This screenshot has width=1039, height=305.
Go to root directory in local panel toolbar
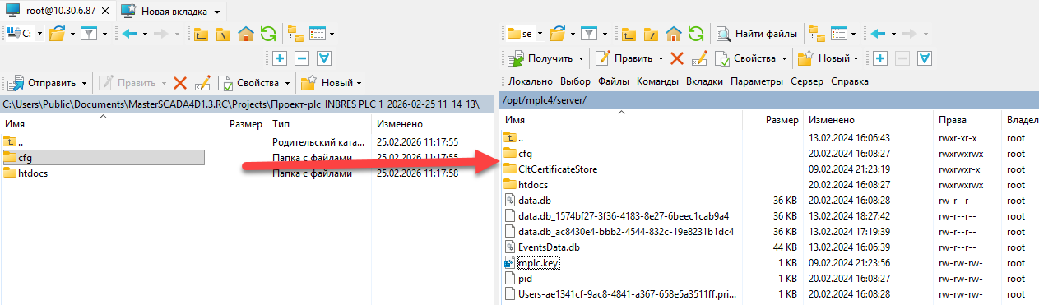pyautogui.click(x=223, y=34)
